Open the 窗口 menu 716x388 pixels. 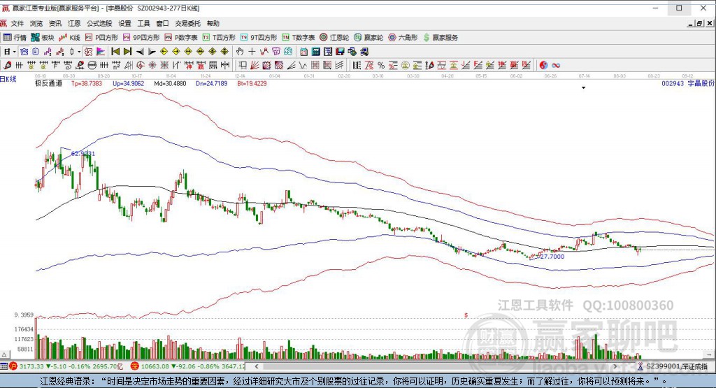162,23
